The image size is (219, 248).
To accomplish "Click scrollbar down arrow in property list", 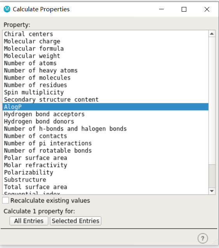I will (212, 191).
